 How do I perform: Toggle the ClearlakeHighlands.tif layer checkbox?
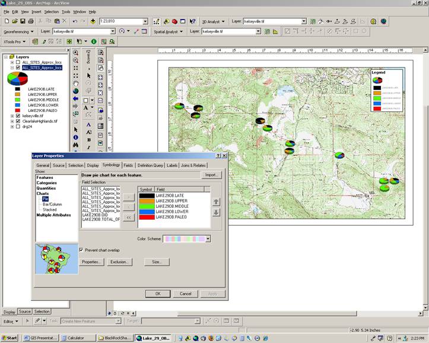[18, 121]
